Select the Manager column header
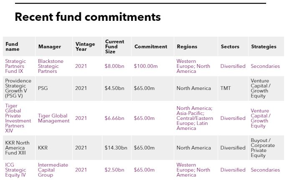The width and height of the screenshot is (287, 182). 49,47
